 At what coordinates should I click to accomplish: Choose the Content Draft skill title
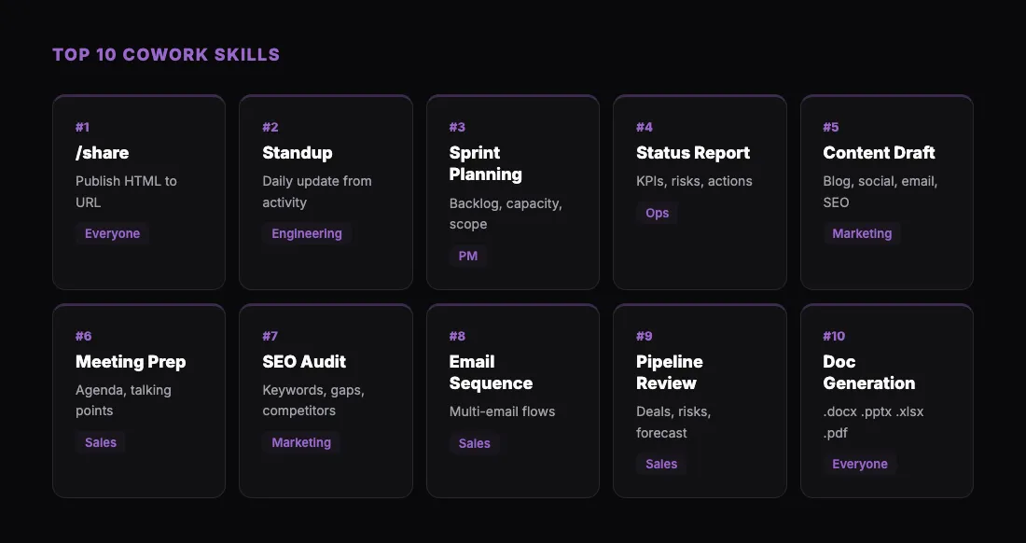pyautogui.click(x=879, y=153)
